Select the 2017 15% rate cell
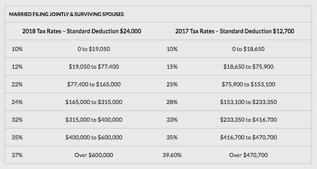This screenshot has width=317, height=169. tap(172, 67)
